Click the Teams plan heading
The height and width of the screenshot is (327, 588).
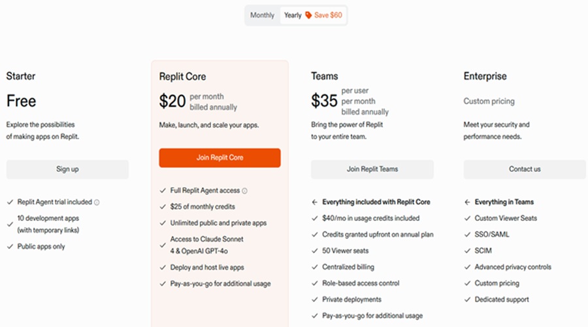[324, 77]
